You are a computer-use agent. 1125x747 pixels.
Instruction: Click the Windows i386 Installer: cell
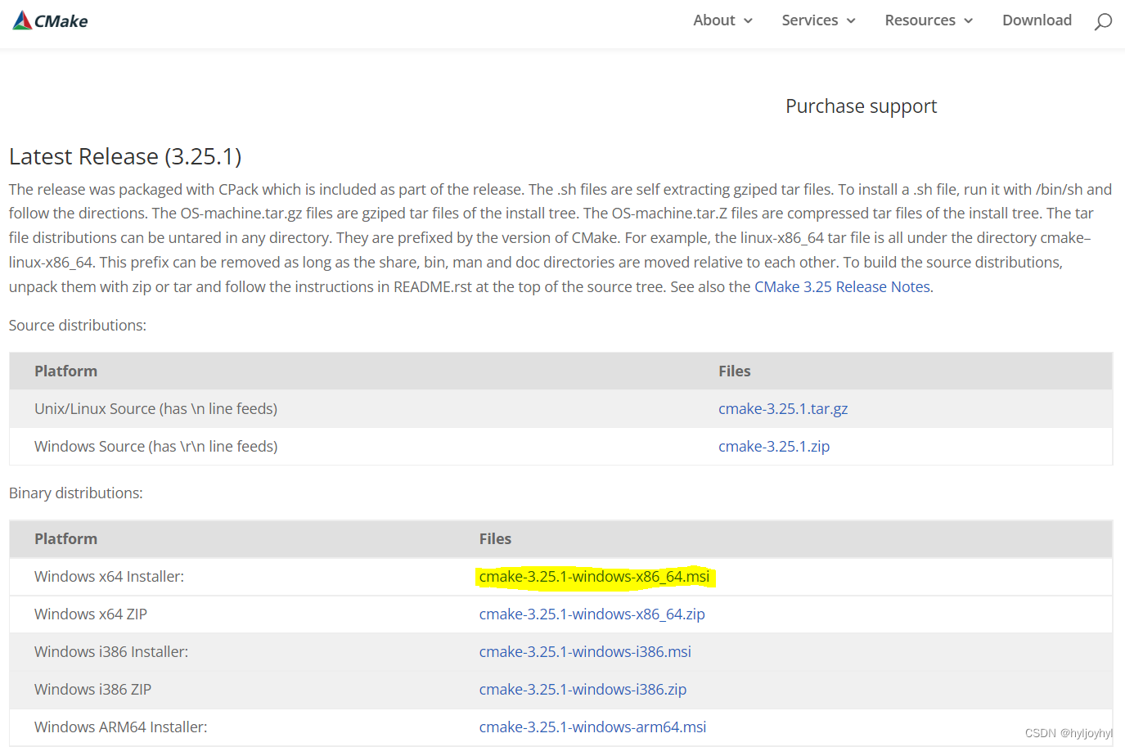tap(111, 652)
